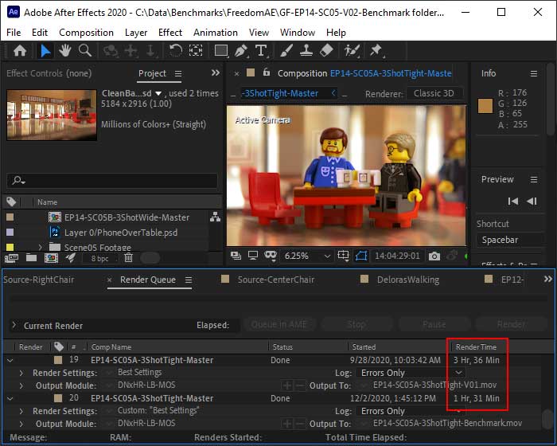Pick the Pen tool
557x446 pixels.
[x=241, y=50]
